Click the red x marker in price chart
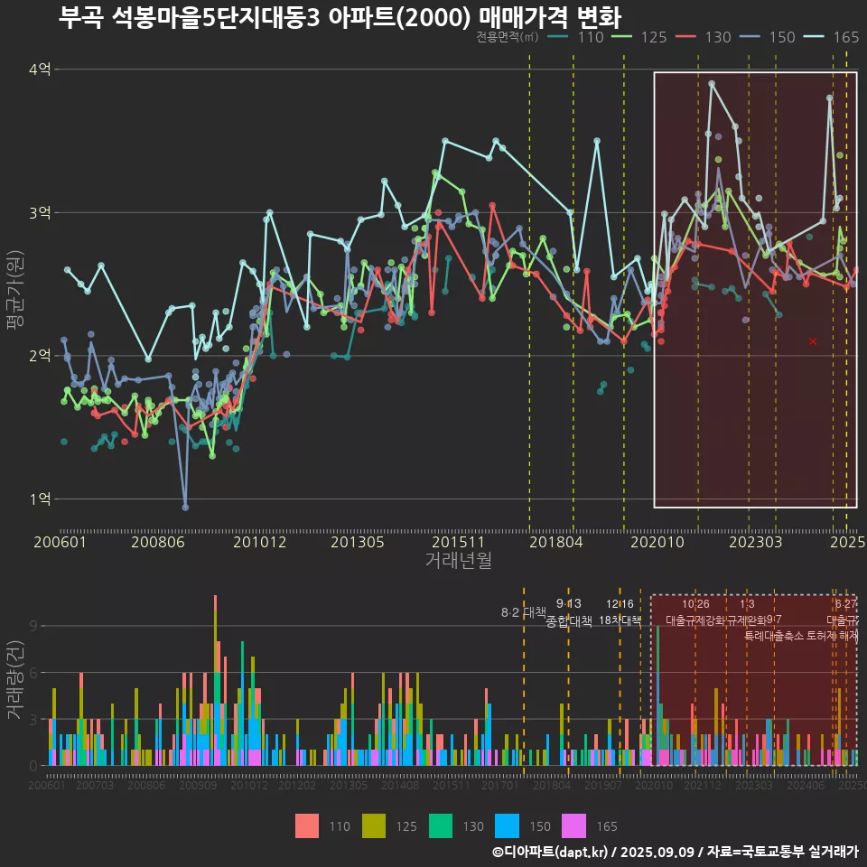 [x=813, y=341]
